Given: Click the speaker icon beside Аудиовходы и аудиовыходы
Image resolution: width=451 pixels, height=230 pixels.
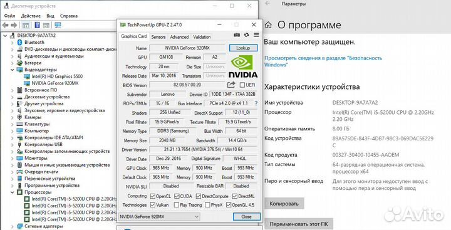Looking at the screenshot, I should [x=19, y=56].
